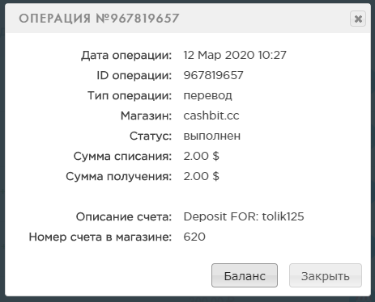Select the operation date 12 Мар 2020 10:27
The width and height of the screenshot is (375, 302).
235,55
